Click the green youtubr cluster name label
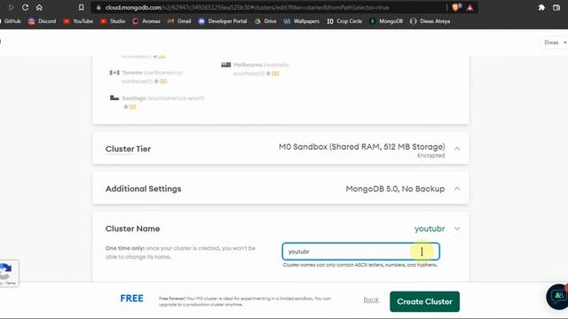Image resolution: width=568 pixels, height=319 pixels. point(430,229)
